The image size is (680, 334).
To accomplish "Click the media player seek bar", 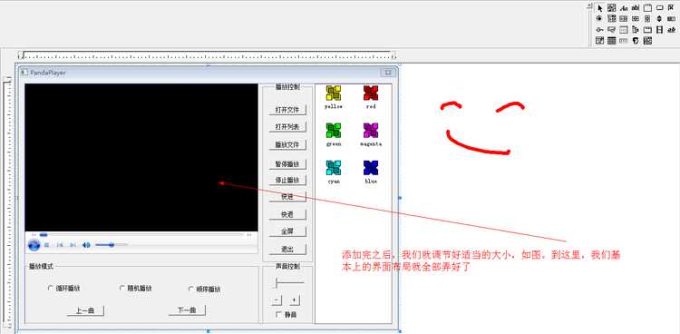I will (141, 234).
